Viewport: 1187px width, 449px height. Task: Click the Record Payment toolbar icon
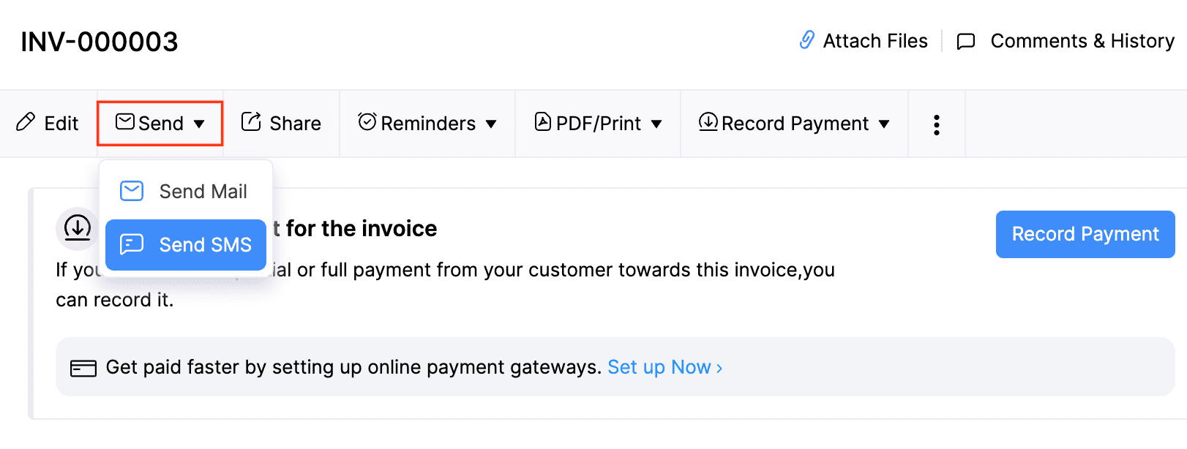tap(708, 121)
